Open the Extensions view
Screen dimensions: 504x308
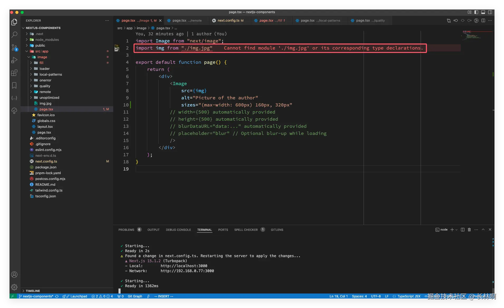tap(14, 73)
